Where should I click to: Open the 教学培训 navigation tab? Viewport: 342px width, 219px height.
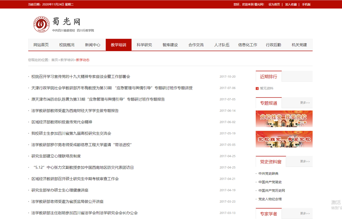(x=118, y=45)
